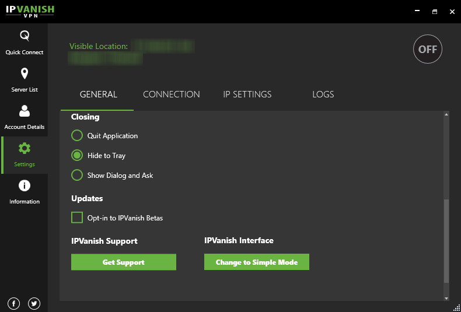The height and width of the screenshot is (312, 461).
Task: Click the Visible Location label
Action: pos(99,46)
